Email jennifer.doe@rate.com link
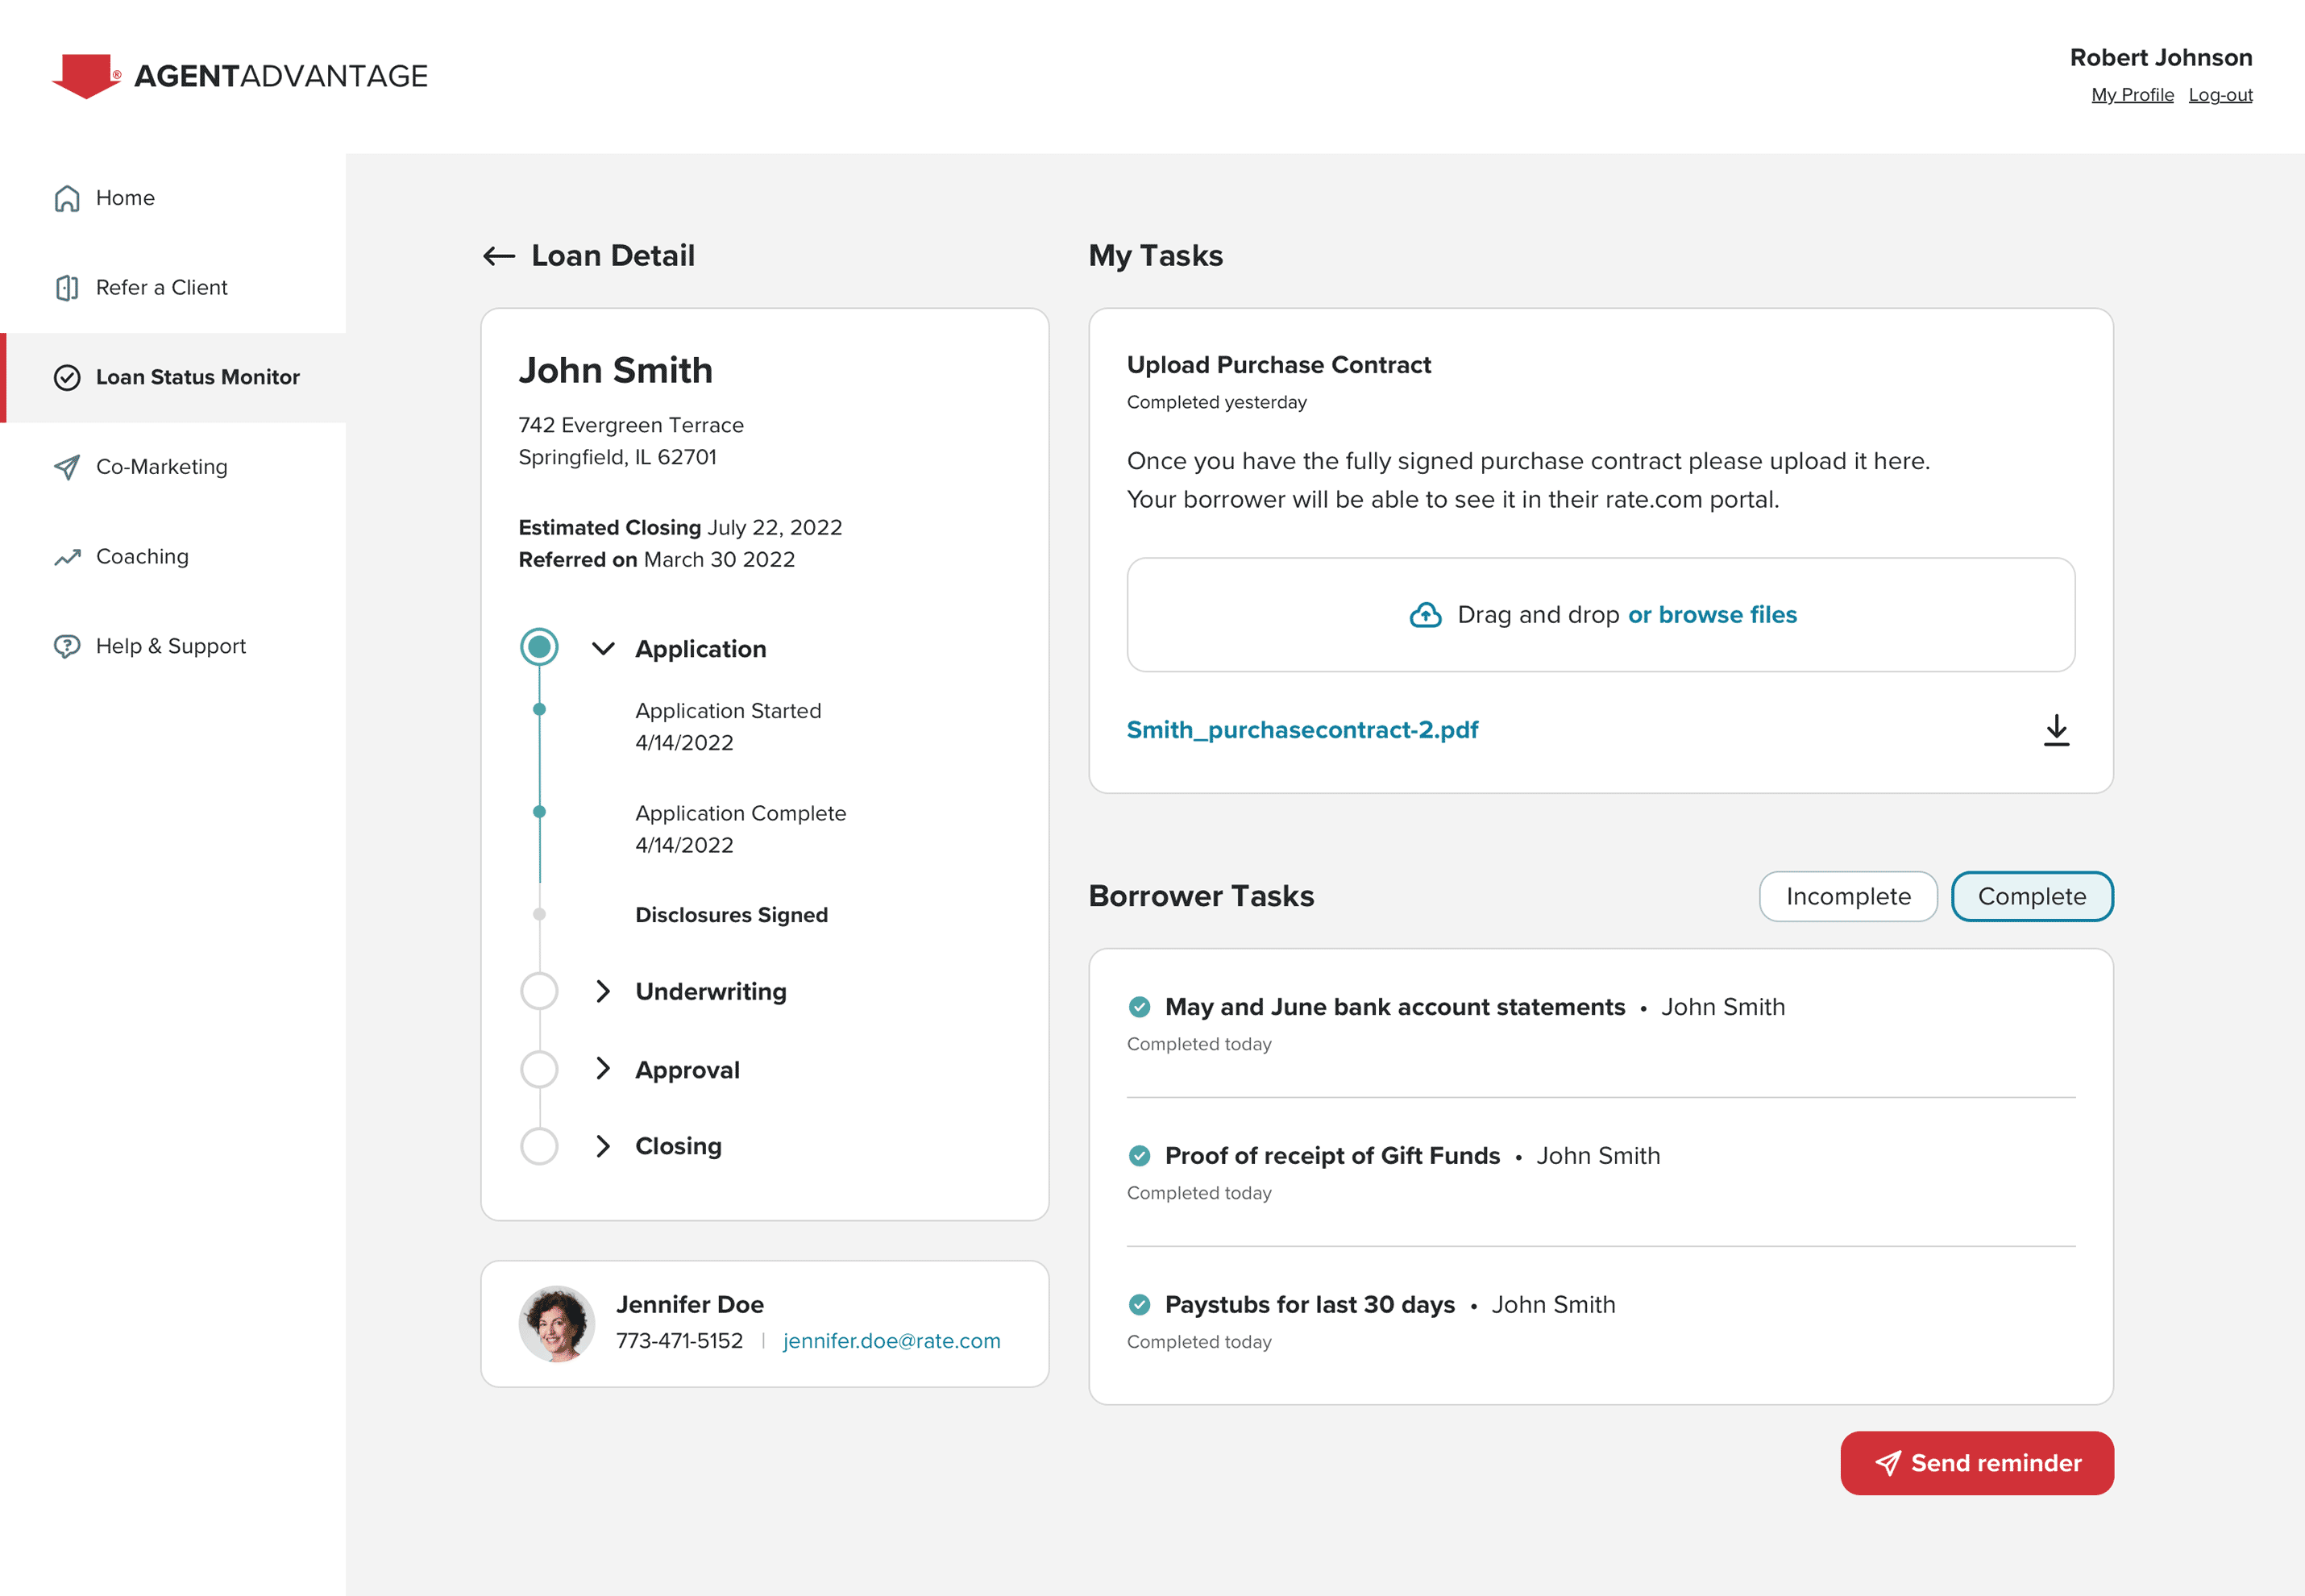Viewport: 2305px width, 1596px height. pyautogui.click(x=891, y=1341)
